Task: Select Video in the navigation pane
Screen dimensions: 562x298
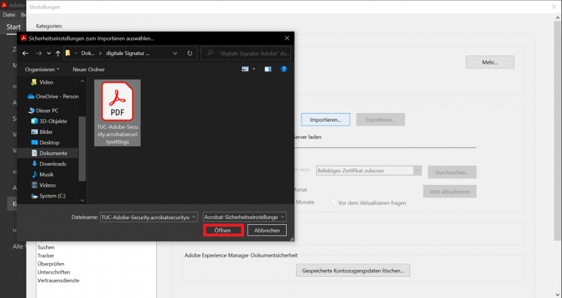Action: 46,82
